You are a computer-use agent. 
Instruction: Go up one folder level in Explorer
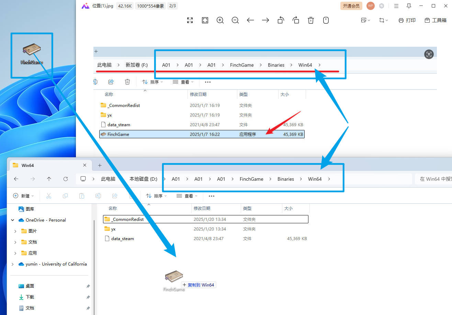click(49, 179)
